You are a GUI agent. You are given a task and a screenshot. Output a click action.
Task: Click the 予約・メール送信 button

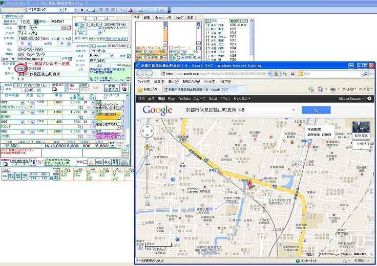tap(116, 39)
